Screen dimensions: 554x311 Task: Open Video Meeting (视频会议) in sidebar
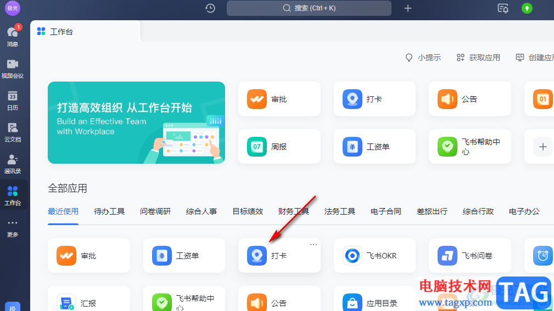click(x=13, y=68)
